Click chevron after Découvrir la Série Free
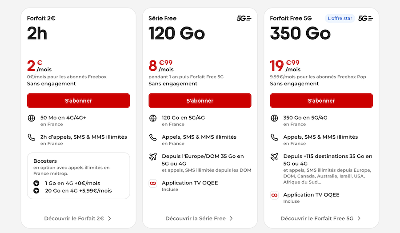This screenshot has width=400, height=233. (x=231, y=218)
